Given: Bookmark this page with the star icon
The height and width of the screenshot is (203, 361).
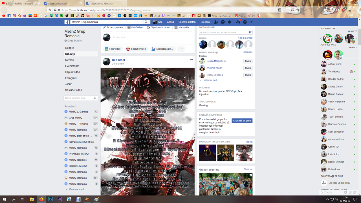Looking at the screenshot, I should tap(298, 10).
